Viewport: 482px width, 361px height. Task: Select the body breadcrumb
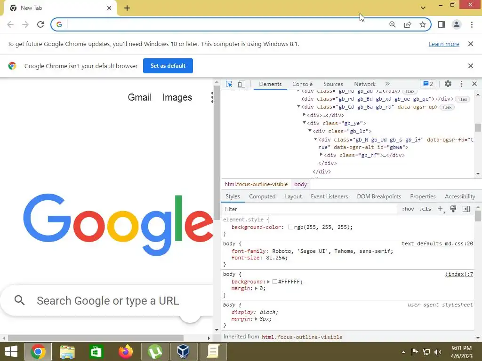(x=300, y=184)
